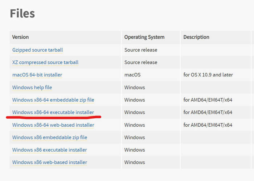Open the Gzipped source tarball link
This screenshot has height=181, width=254.
[40, 50]
